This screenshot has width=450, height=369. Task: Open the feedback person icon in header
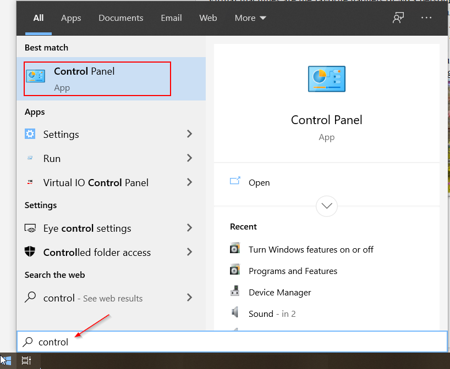[398, 18]
